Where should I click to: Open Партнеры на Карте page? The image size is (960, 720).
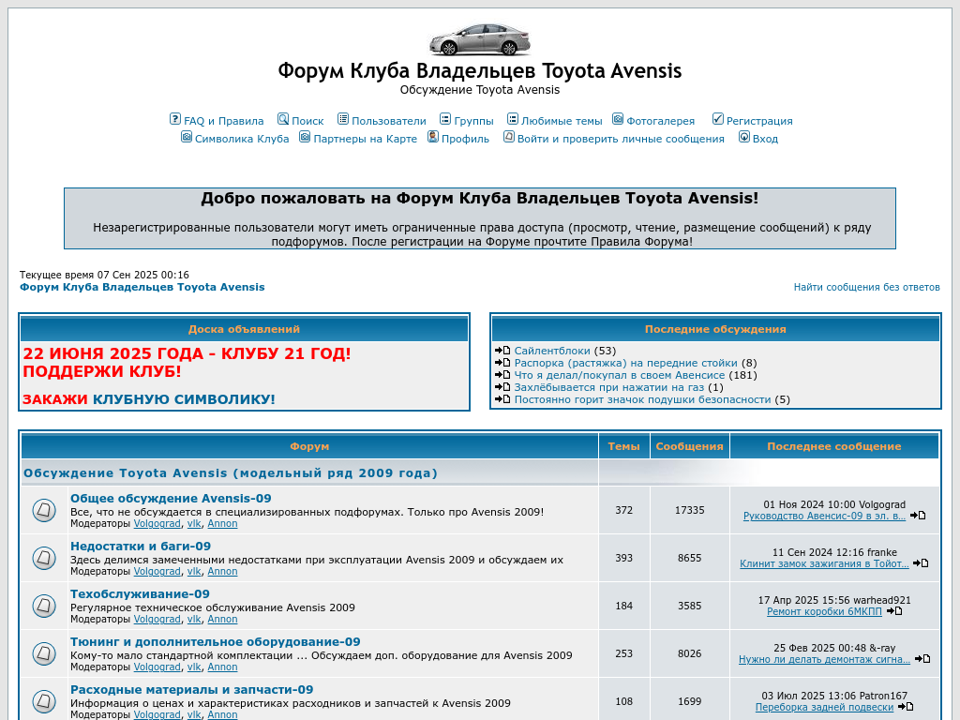pyautogui.click(x=365, y=139)
